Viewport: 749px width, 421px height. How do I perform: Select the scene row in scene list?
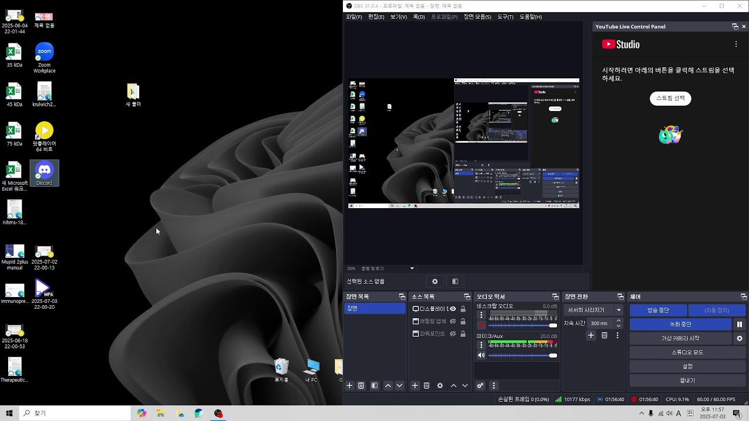tap(374, 309)
